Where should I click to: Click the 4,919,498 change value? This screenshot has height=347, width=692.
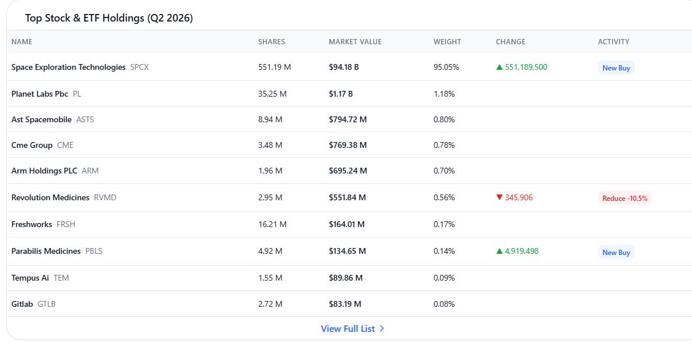click(522, 251)
